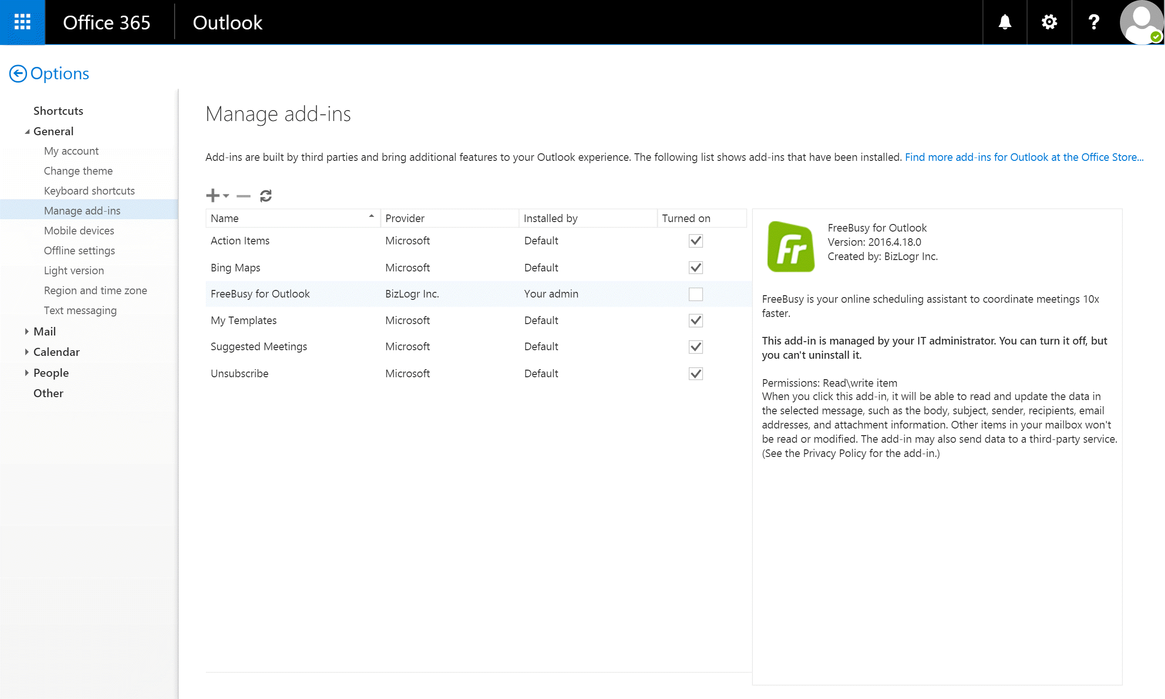Open the notifications bell

[x=1004, y=22]
